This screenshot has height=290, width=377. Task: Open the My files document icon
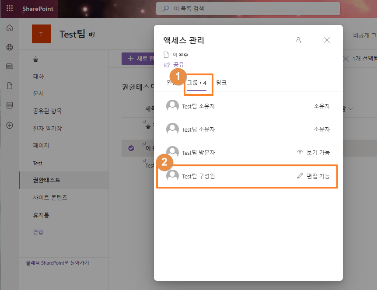pyautogui.click(x=10, y=86)
